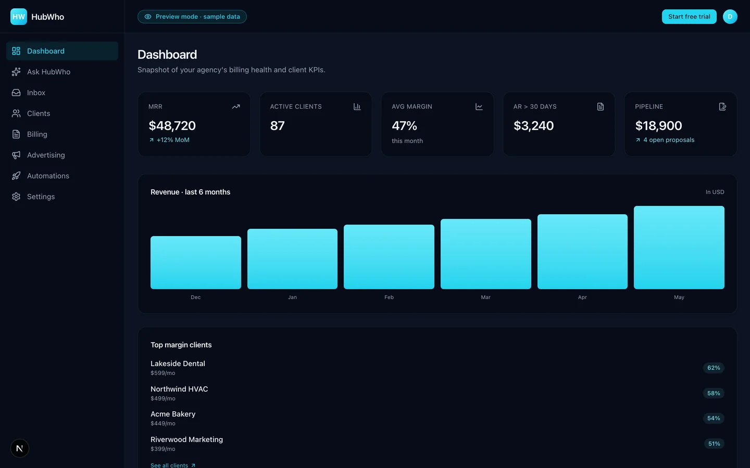The height and width of the screenshot is (468, 750).
Task: Click the Preview mode · sample data badge
Action: pos(192,17)
